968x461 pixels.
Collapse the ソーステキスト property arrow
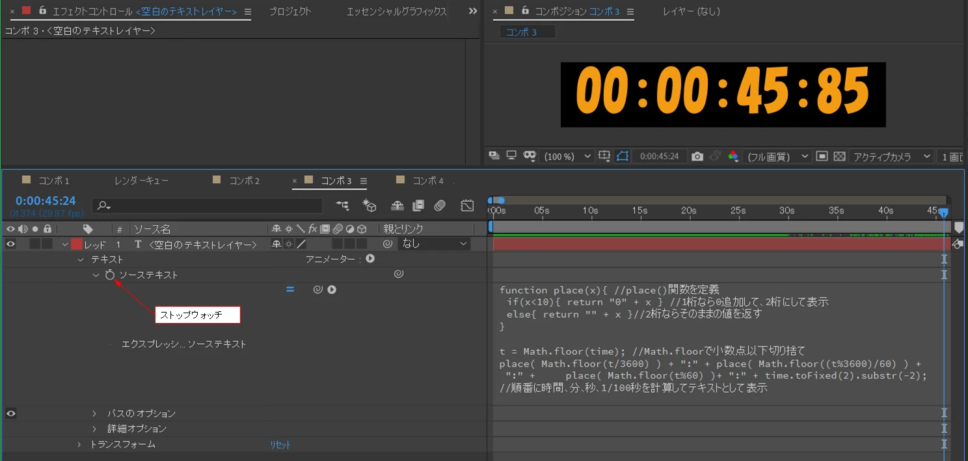96,275
